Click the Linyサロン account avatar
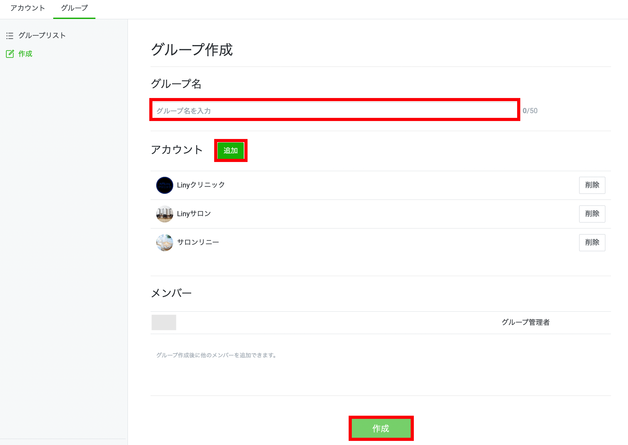The width and height of the screenshot is (628, 445). (x=164, y=214)
